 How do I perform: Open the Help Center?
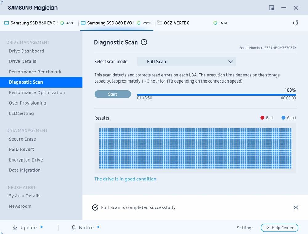coord(280,228)
